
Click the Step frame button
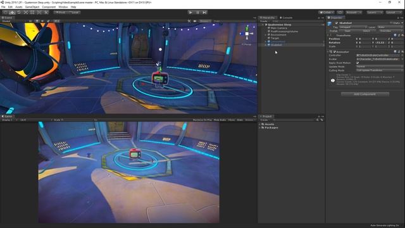[204, 13]
